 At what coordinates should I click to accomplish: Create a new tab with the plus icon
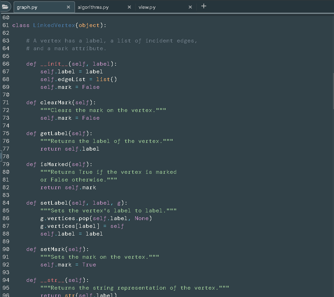pos(204,6)
